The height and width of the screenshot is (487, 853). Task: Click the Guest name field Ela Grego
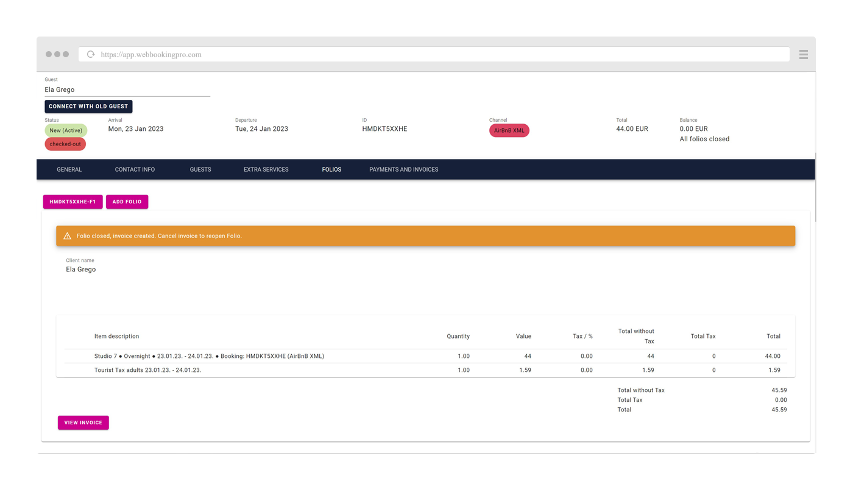tap(127, 89)
